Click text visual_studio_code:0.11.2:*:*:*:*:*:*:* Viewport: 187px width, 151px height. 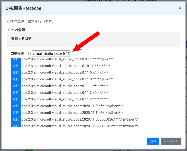pos(65,92)
